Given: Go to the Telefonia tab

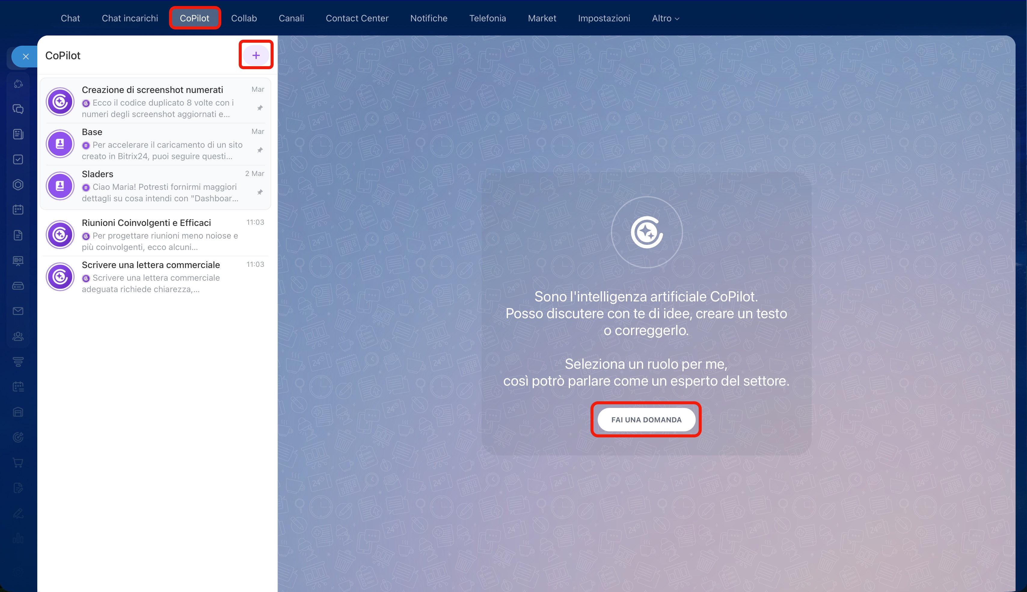Looking at the screenshot, I should click(488, 18).
